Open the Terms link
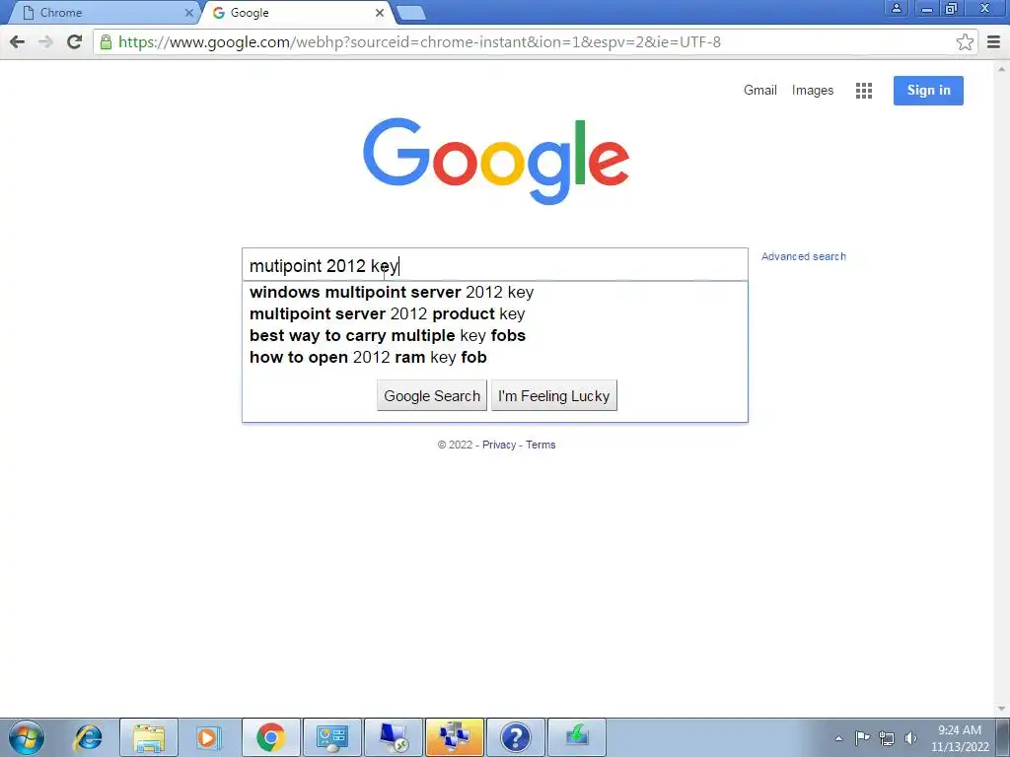The height and width of the screenshot is (757, 1010). coord(541,445)
